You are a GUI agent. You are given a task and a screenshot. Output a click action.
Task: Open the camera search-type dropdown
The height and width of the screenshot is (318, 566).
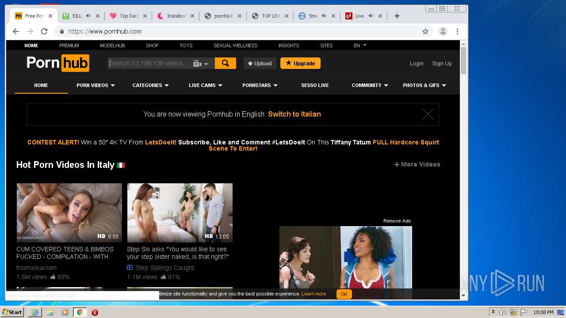[x=201, y=64]
